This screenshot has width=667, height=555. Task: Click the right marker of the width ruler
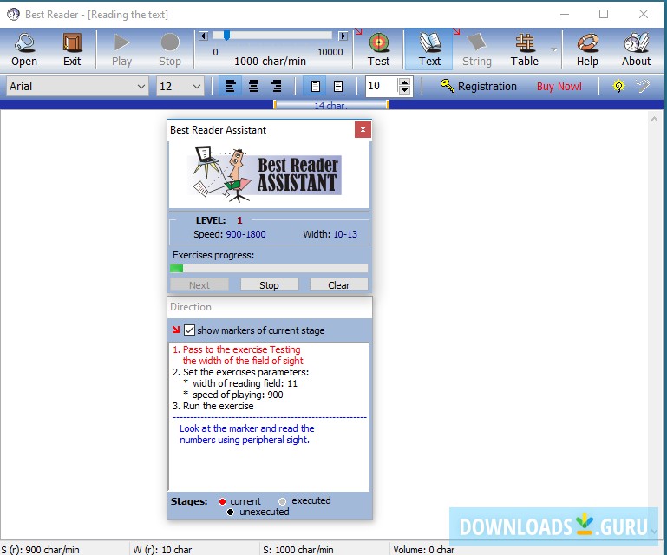point(388,105)
